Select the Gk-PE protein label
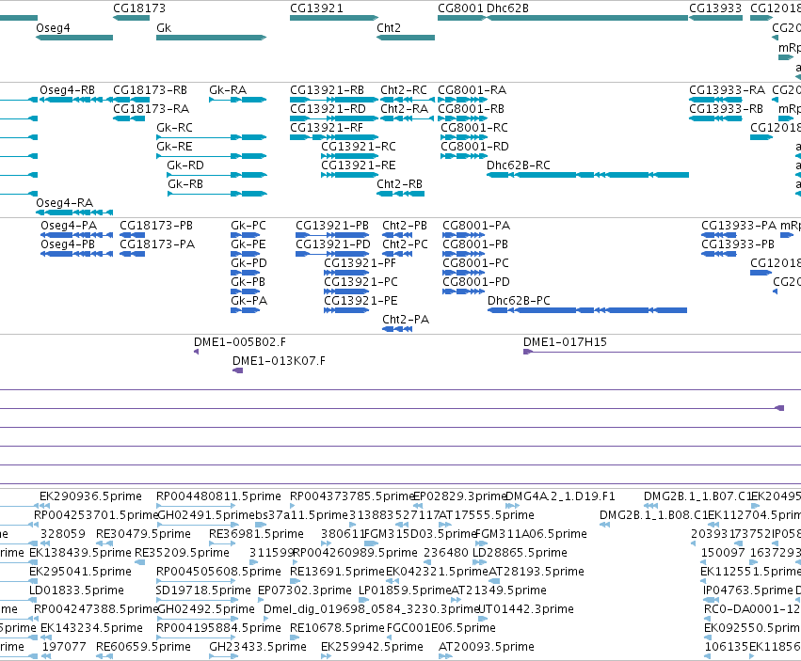801x661 pixels. [x=248, y=244]
